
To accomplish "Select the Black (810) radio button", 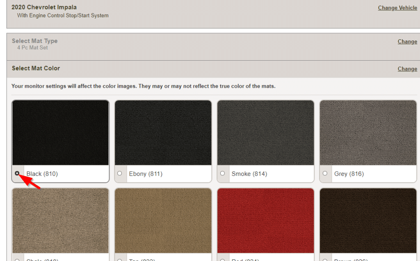I will [x=17, y=173].
